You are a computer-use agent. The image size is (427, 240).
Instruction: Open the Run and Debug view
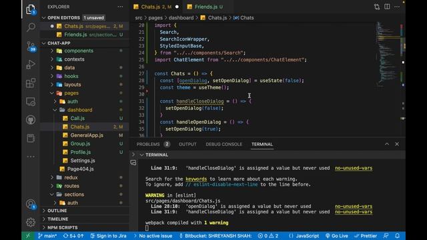pos(31,65)
